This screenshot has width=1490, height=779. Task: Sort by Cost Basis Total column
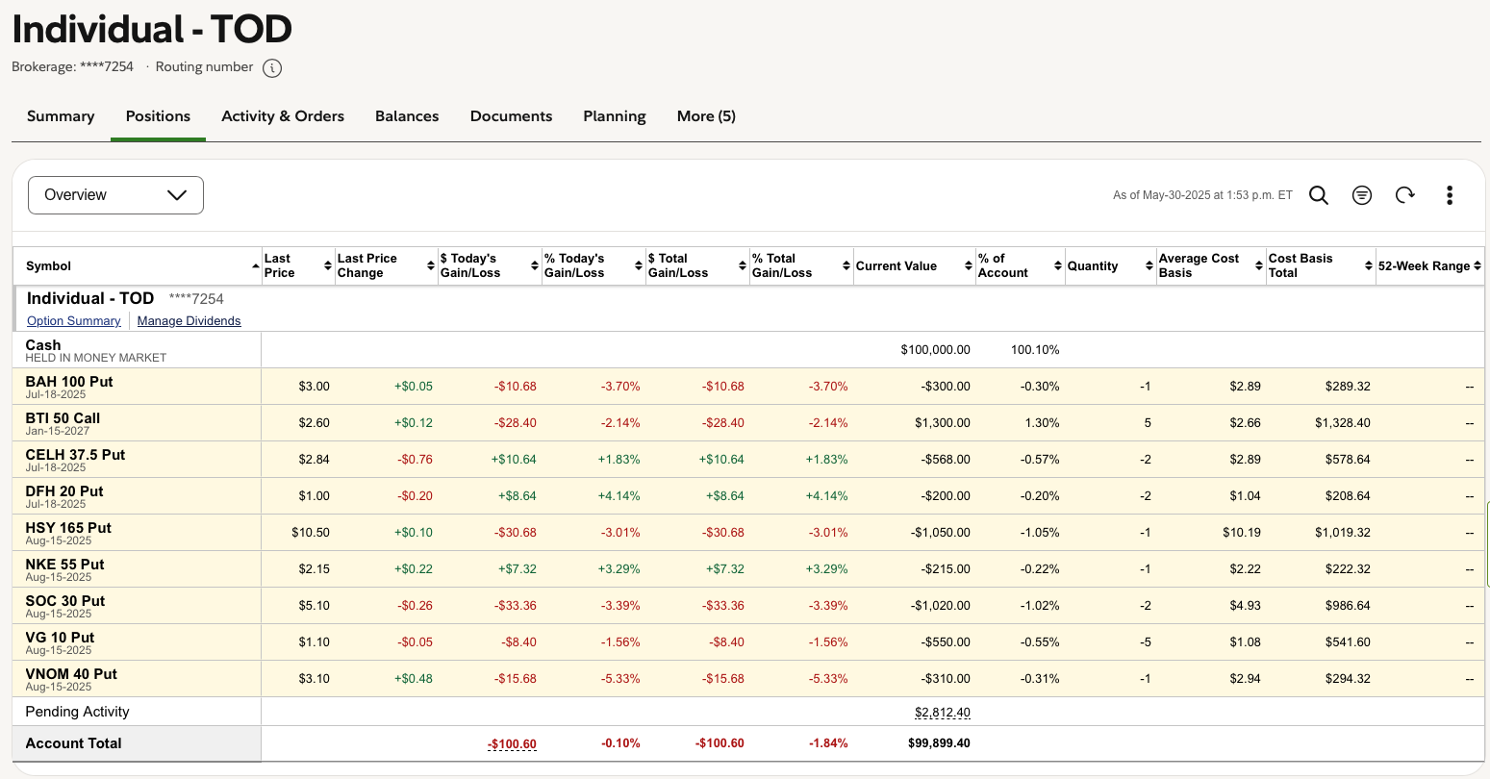[x=1369, y=265]
